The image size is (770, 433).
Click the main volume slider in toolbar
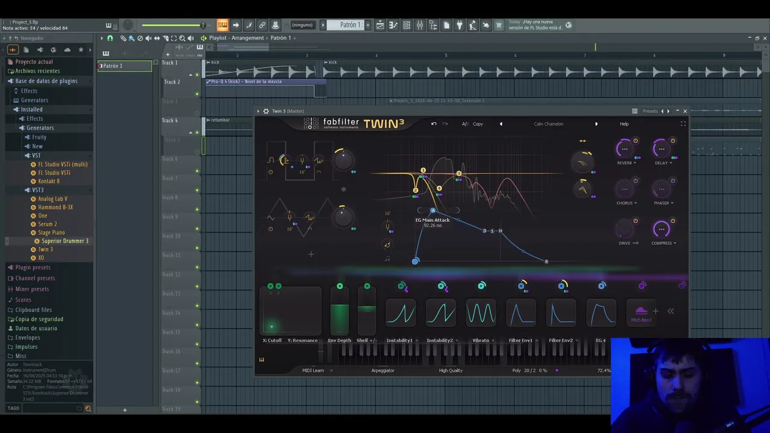(174, 25)
